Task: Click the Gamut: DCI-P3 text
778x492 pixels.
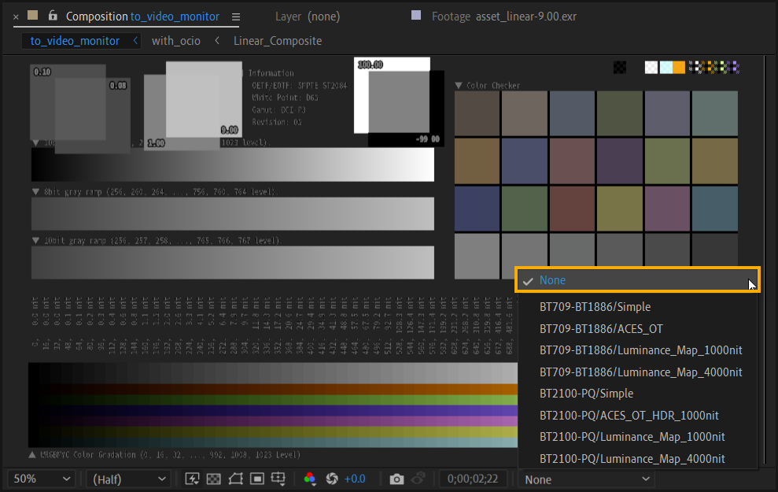Action: 278,109
